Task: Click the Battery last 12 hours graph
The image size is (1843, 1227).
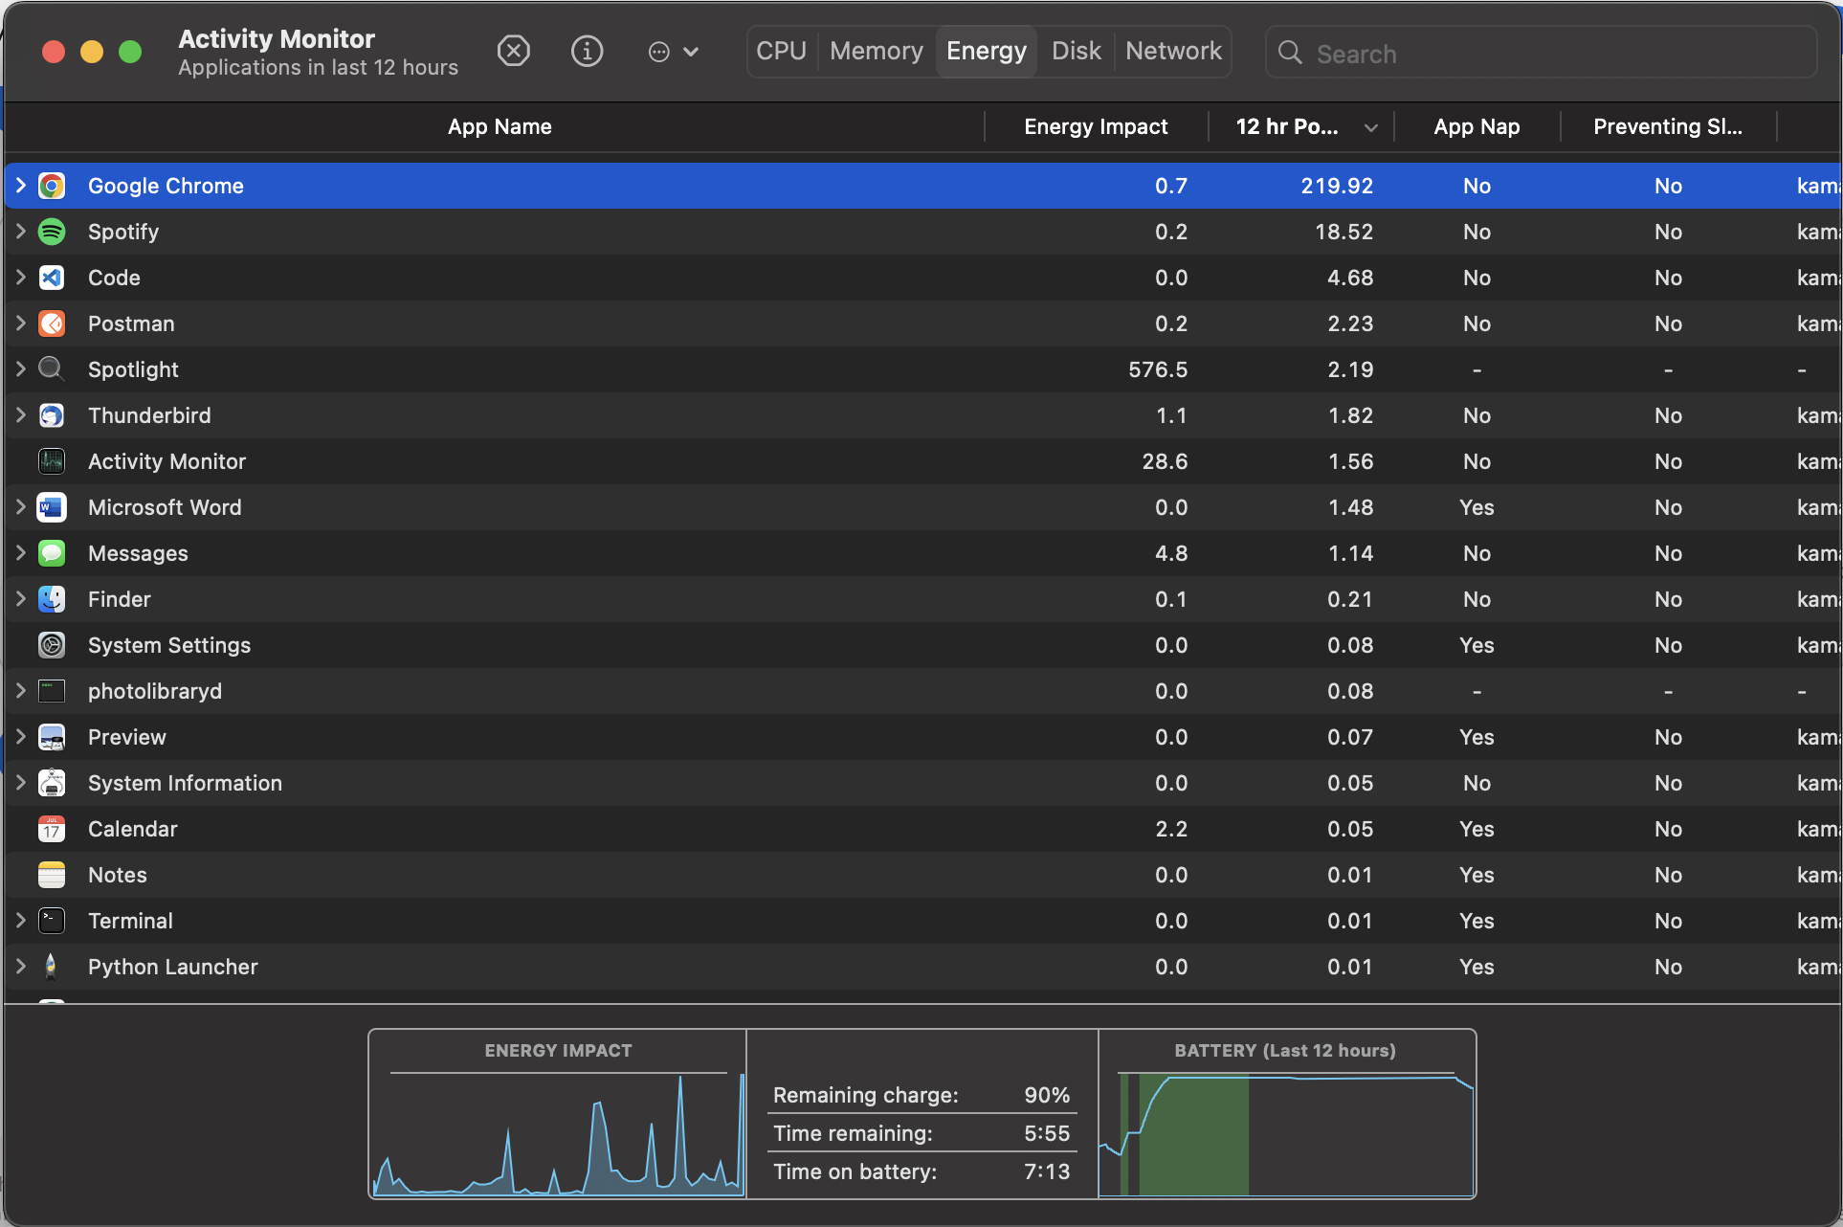Action: tap(1286, 1132)
